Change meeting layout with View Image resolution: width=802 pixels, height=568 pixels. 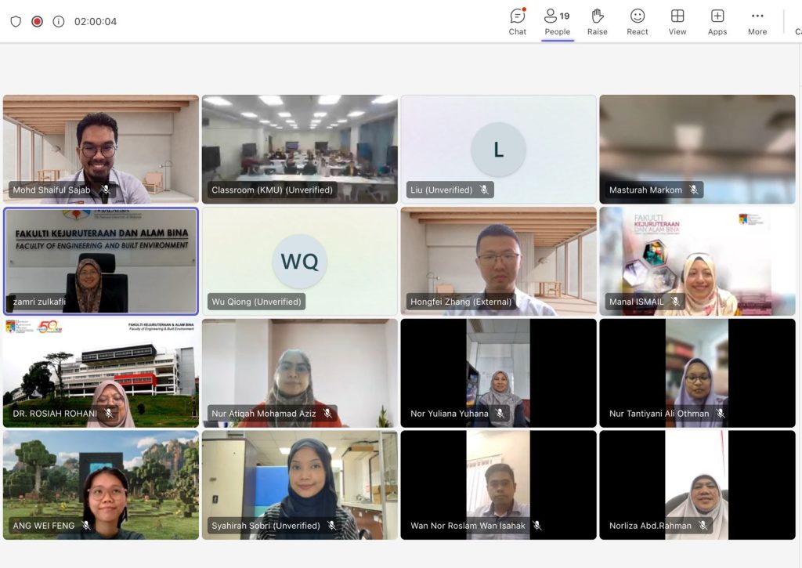[677, 21]
